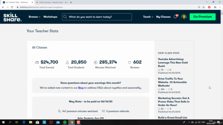Expand the Teach dropdown
This screenshot has width=223, height=125.
pos(148,17)
